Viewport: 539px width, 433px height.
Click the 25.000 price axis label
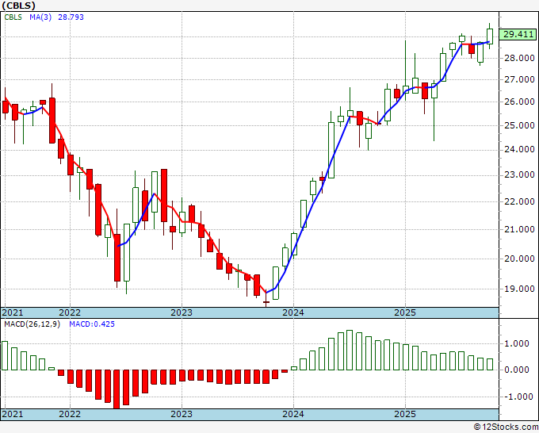point(519,125)
